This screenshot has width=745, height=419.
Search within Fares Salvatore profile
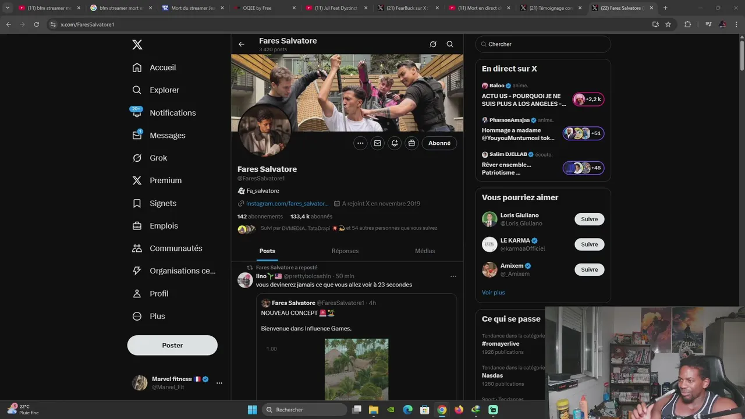450,44
